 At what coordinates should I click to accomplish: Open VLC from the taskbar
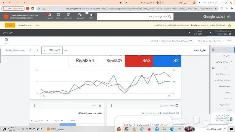[x=134, y=129]
